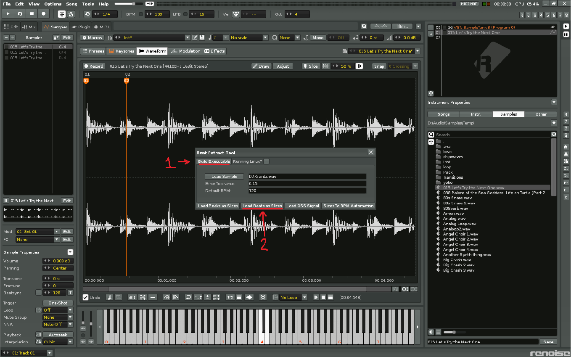Toggle the BPM metronome checkbox
The width and height of the screenshot is (571, 357).
[141, 14]
